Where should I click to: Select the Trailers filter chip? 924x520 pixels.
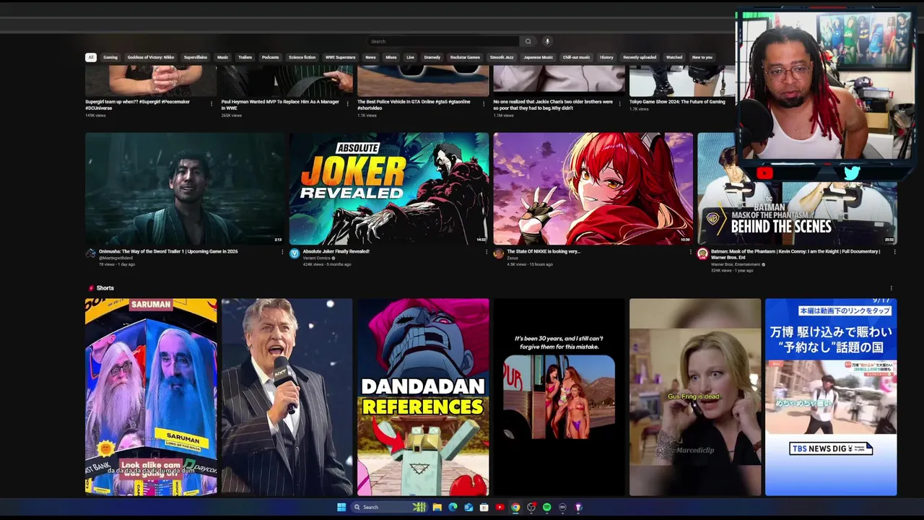[245, 57]
